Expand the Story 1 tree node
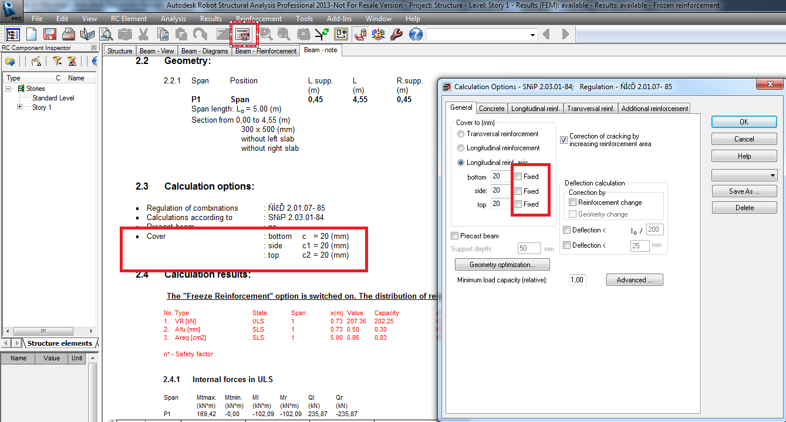 (x=19, y=107)
